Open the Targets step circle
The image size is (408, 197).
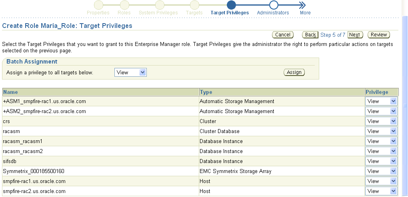coord(194,5)
